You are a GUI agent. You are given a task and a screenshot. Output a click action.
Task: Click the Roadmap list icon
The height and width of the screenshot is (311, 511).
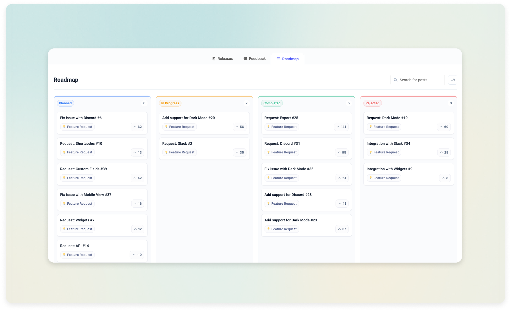click(278, 59)
